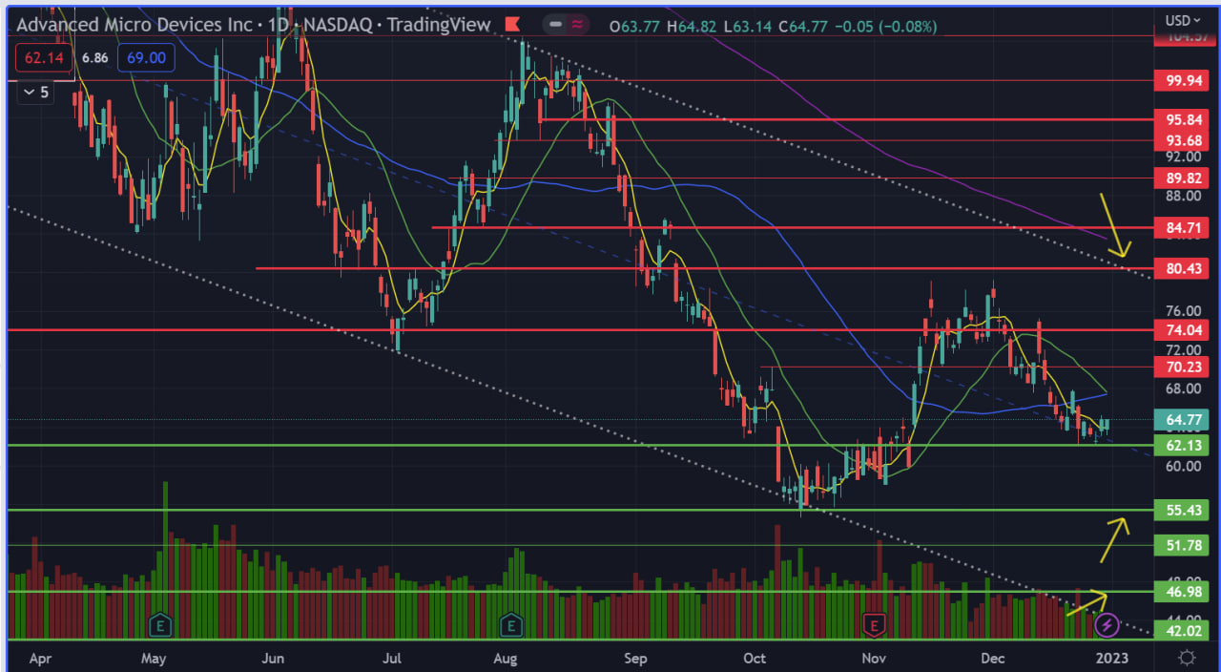1221x672 pixels.
Task: Click the purple lightning bolt icon
Action: point(1107,625)
